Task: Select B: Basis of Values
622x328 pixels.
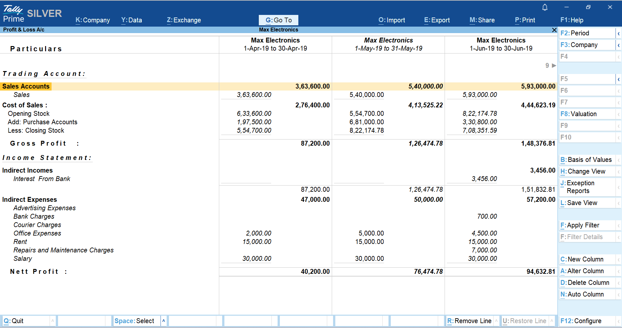Action: 587,160
